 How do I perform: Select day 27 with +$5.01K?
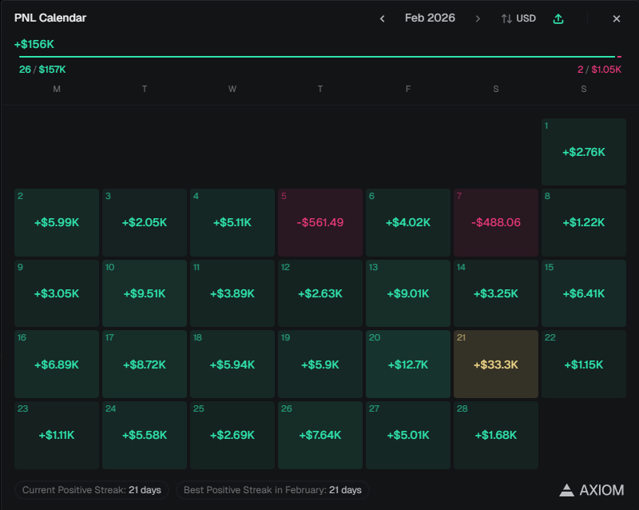click(x=408, y=435)
